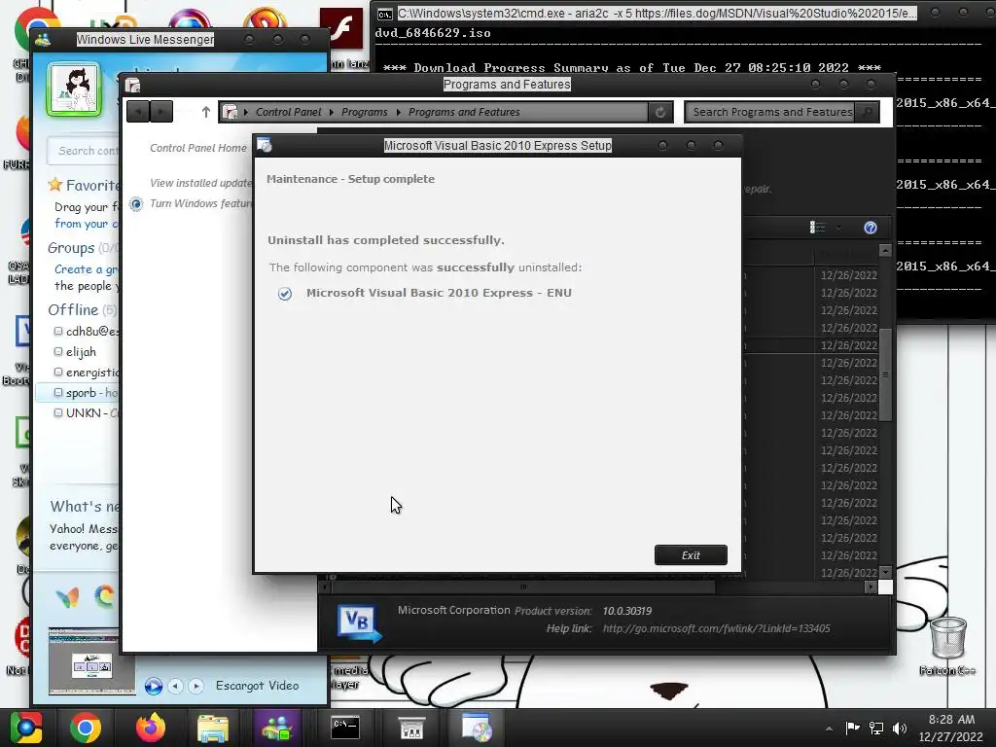Screen dimensions: 996x747
Task: Click the Messenger user avatar picture
Action: point(74,89)
